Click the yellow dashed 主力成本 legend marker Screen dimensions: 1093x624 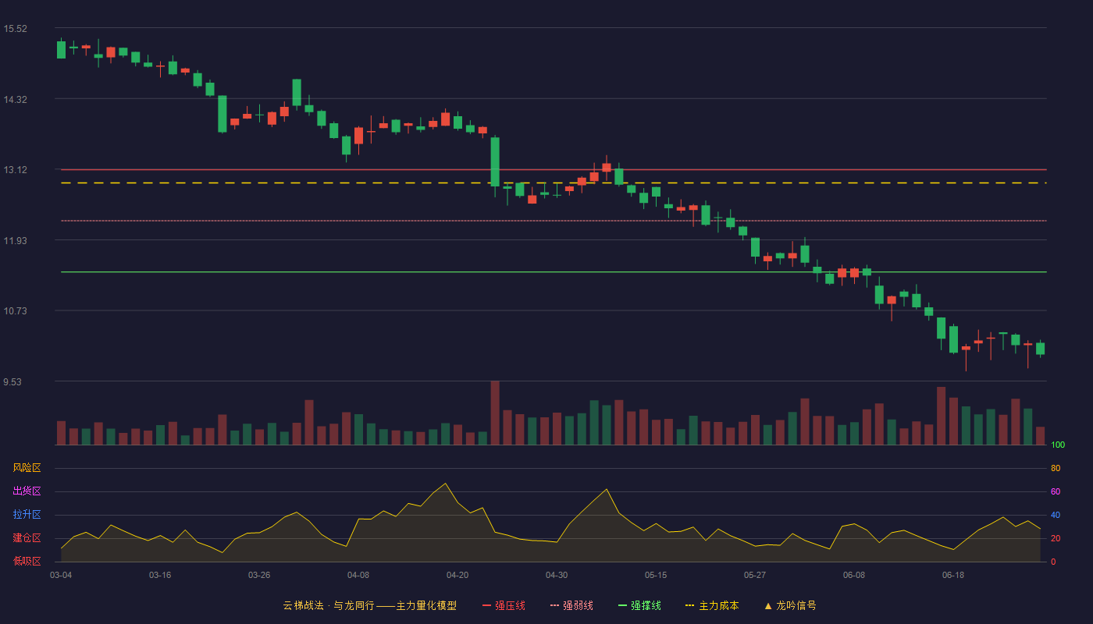click(x=689, y=605)
